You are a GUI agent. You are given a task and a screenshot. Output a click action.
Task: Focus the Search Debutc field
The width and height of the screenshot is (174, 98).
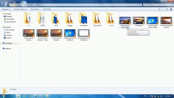coord(158,5)
